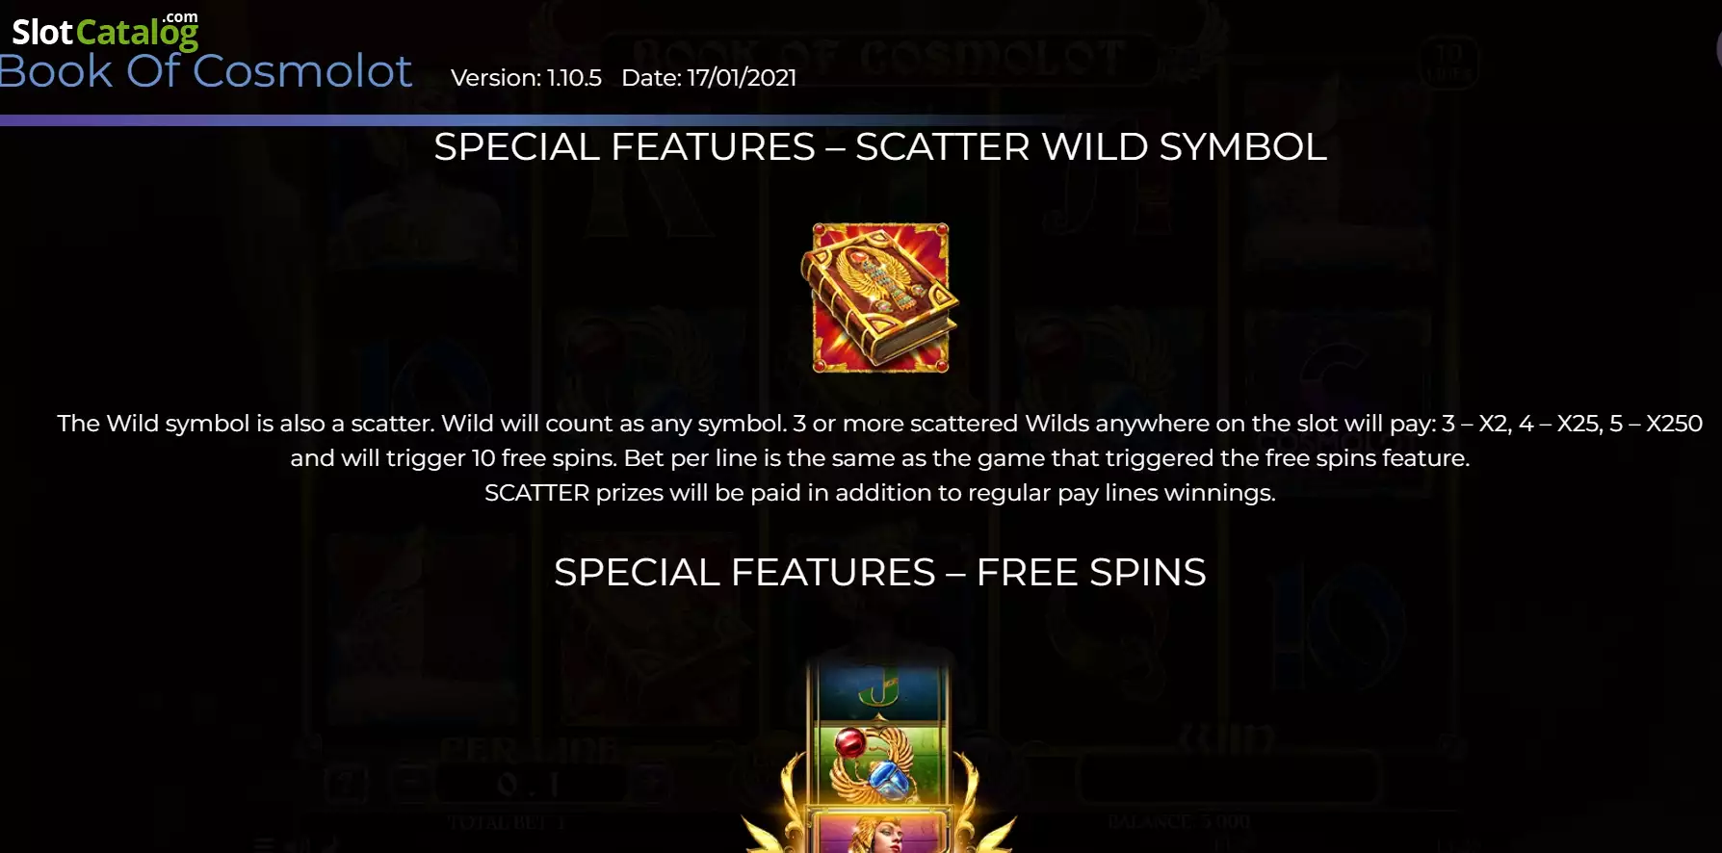This screenshot has width=1722, height=853.
Task: Click the queen portrait symbol at bottom
Action: pos(877,832)
